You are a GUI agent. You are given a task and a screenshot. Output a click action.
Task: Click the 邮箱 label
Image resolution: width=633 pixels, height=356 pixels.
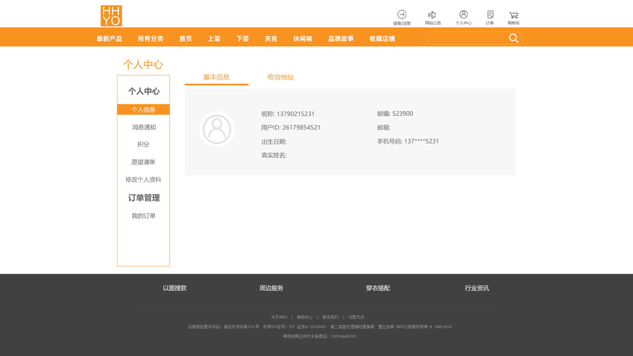pyautogui.click(x=383, y=128)
